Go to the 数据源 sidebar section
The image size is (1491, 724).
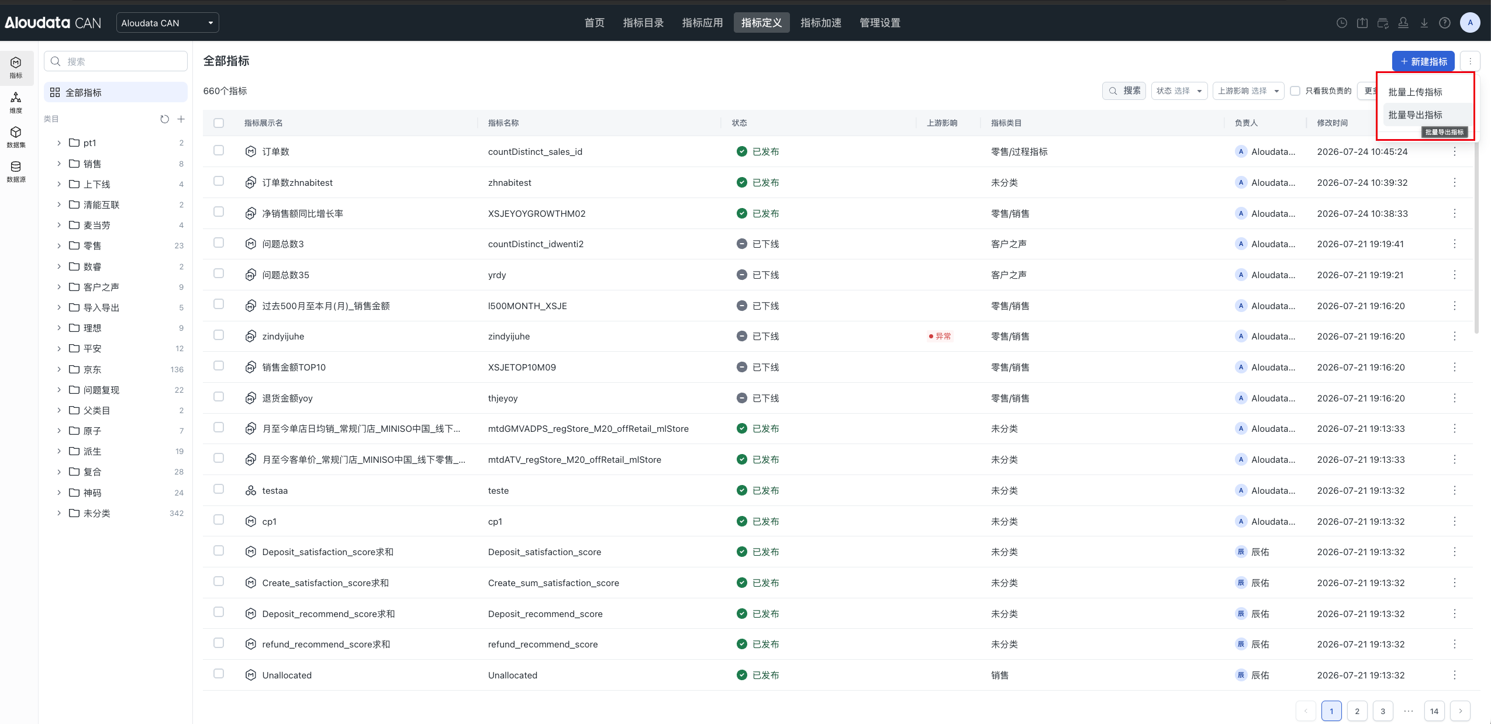(16, 171)
